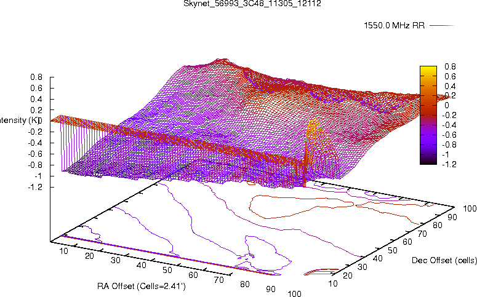This screenshot has height=297, width=477.
Task: Click the 0.6 tick on the Intensity axis
Action: 36,88
